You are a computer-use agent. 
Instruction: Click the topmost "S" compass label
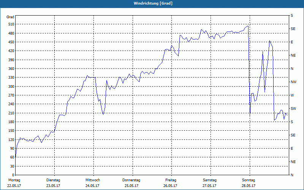coord(292,16)
